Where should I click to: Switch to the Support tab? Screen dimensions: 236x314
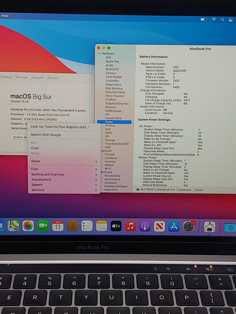[37, 78]
